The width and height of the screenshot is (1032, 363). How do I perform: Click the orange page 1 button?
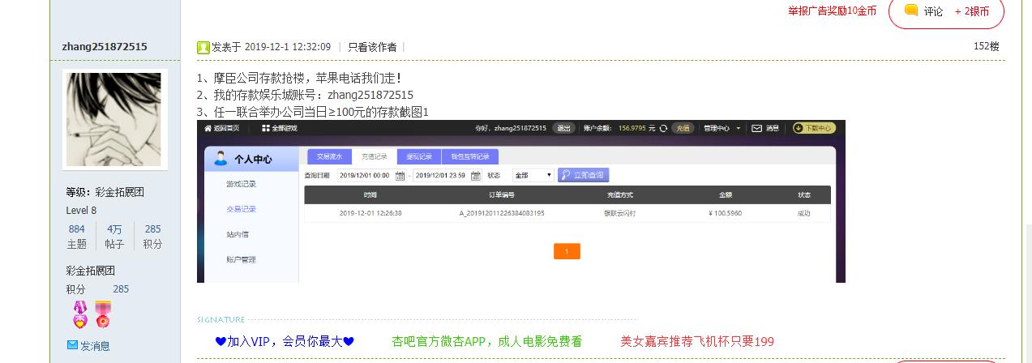567,251
